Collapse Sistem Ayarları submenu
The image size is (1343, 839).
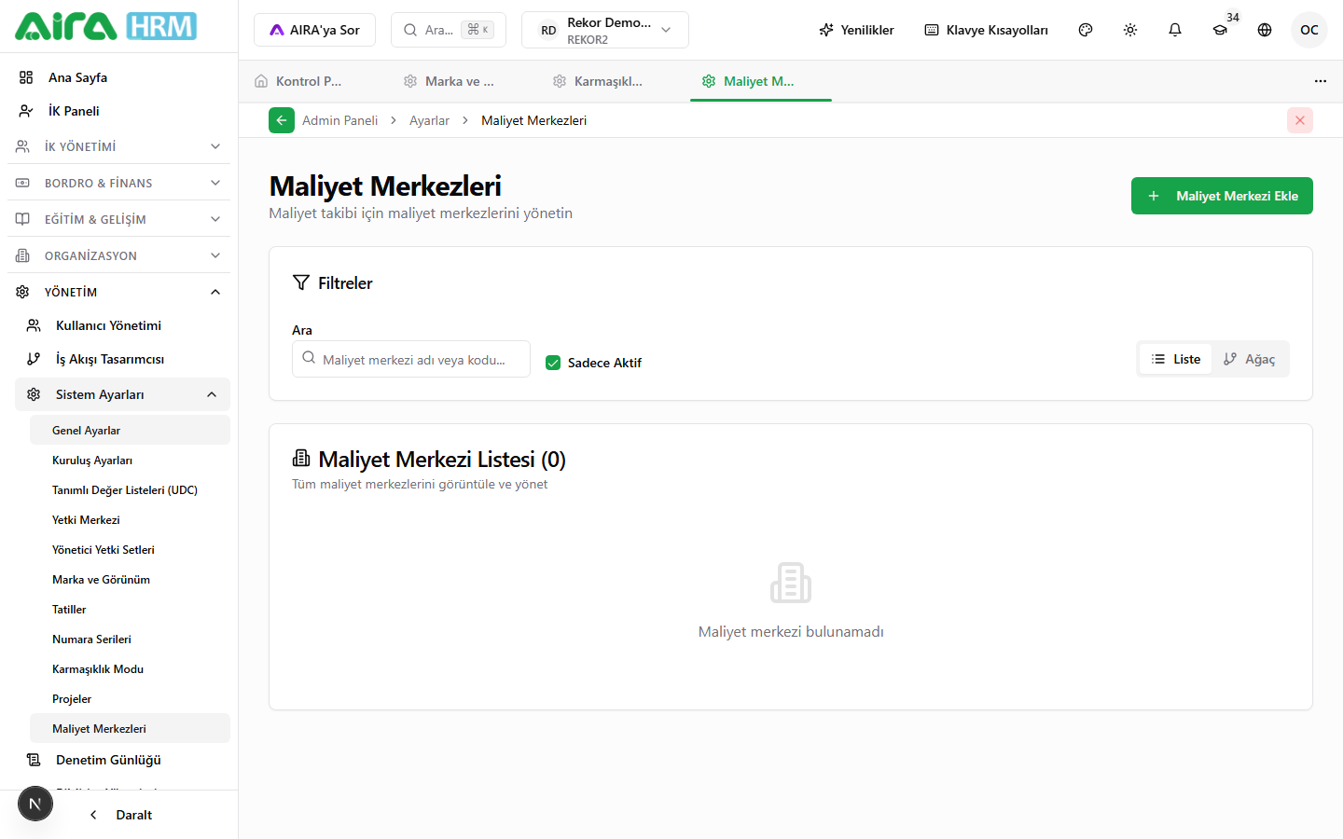pyautogui.click(x=122, y=394)
